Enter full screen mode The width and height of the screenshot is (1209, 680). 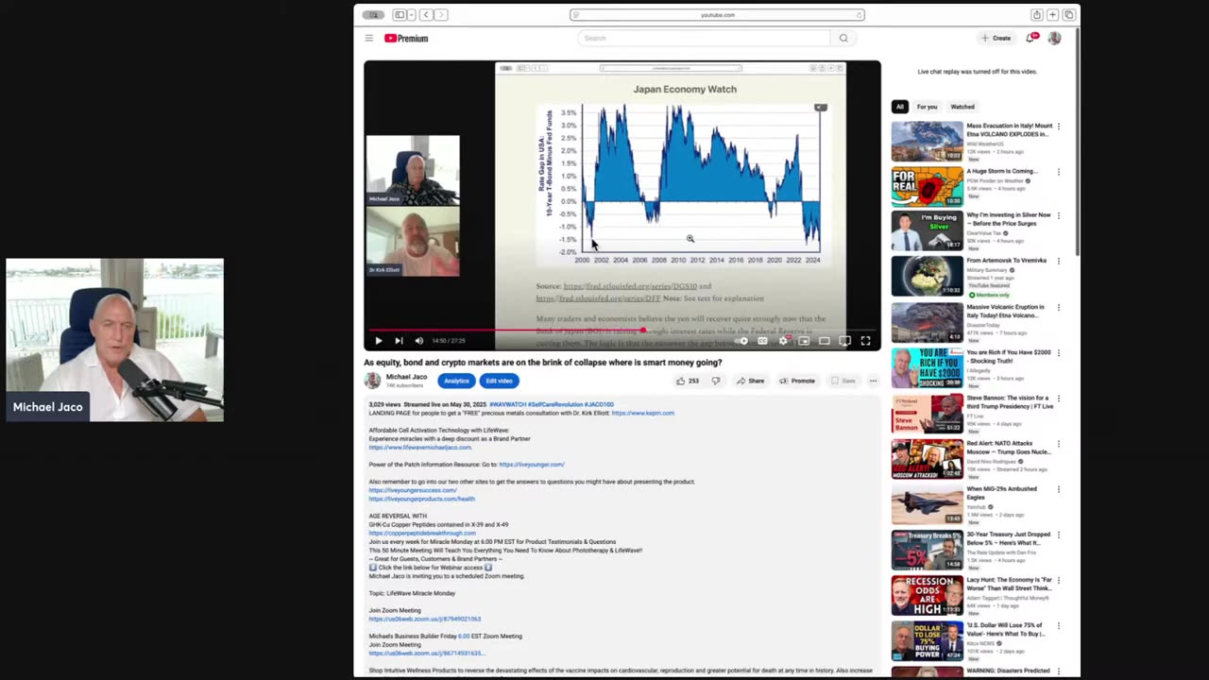[865, 341]
